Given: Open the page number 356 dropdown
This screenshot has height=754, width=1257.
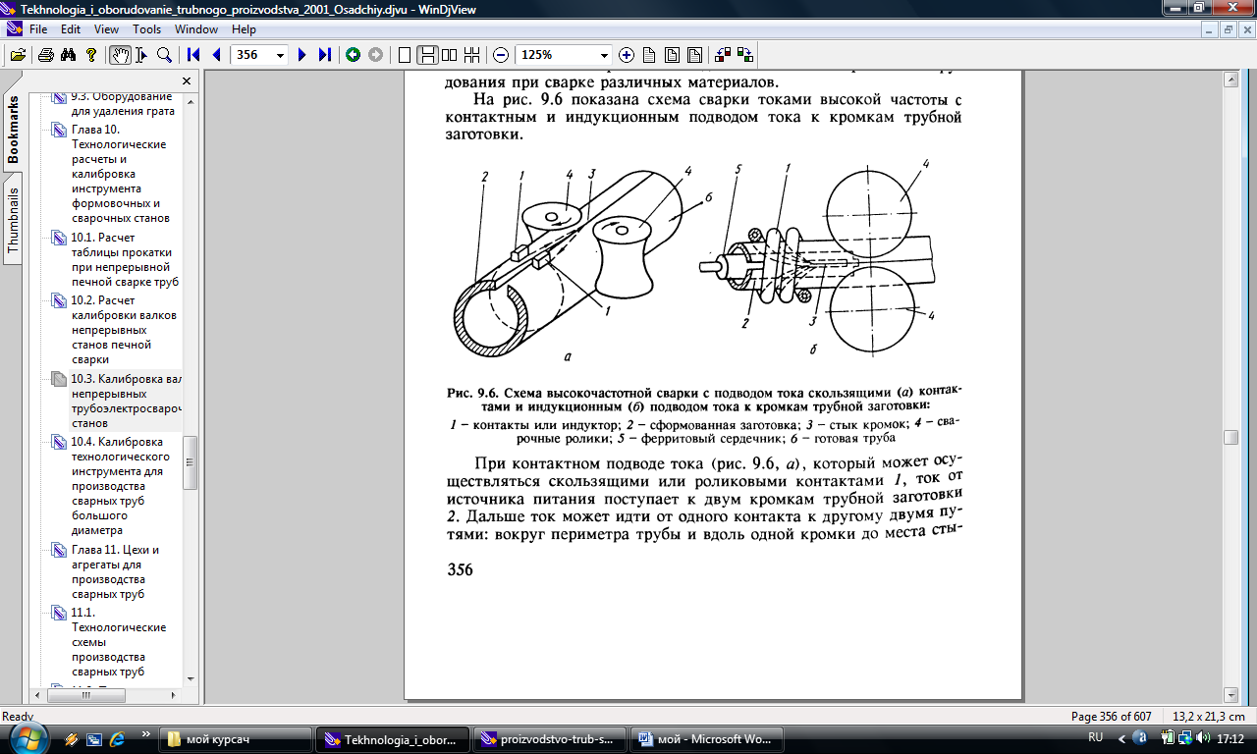Looking at the screenshot, I should (x=281, y=55).
